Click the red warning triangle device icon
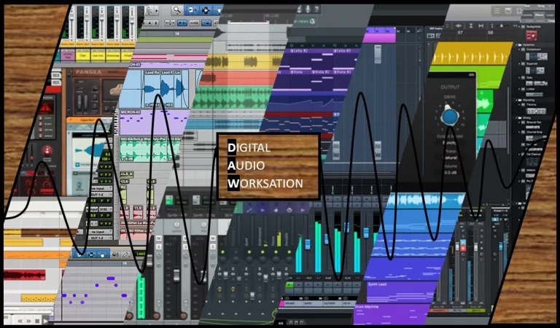The height and width of the screenshot is (328, 560). pyautogui.click(x=45, y=107)
